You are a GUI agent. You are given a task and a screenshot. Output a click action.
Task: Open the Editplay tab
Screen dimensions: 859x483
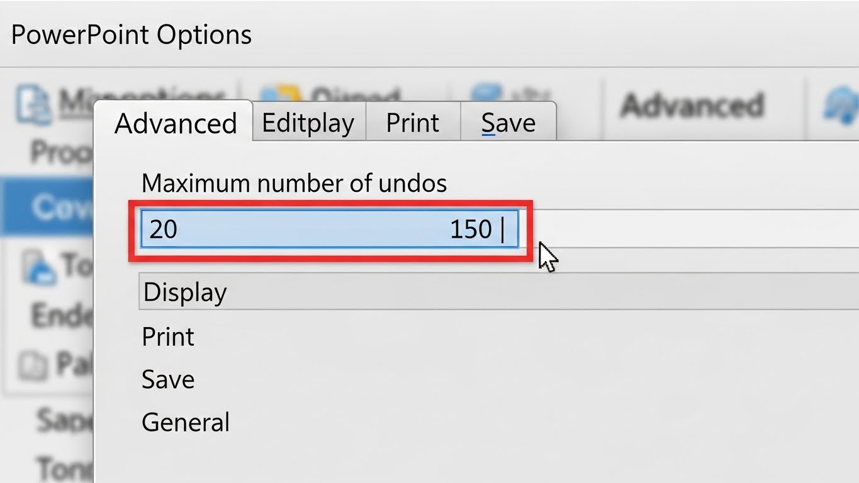[308, 123]
